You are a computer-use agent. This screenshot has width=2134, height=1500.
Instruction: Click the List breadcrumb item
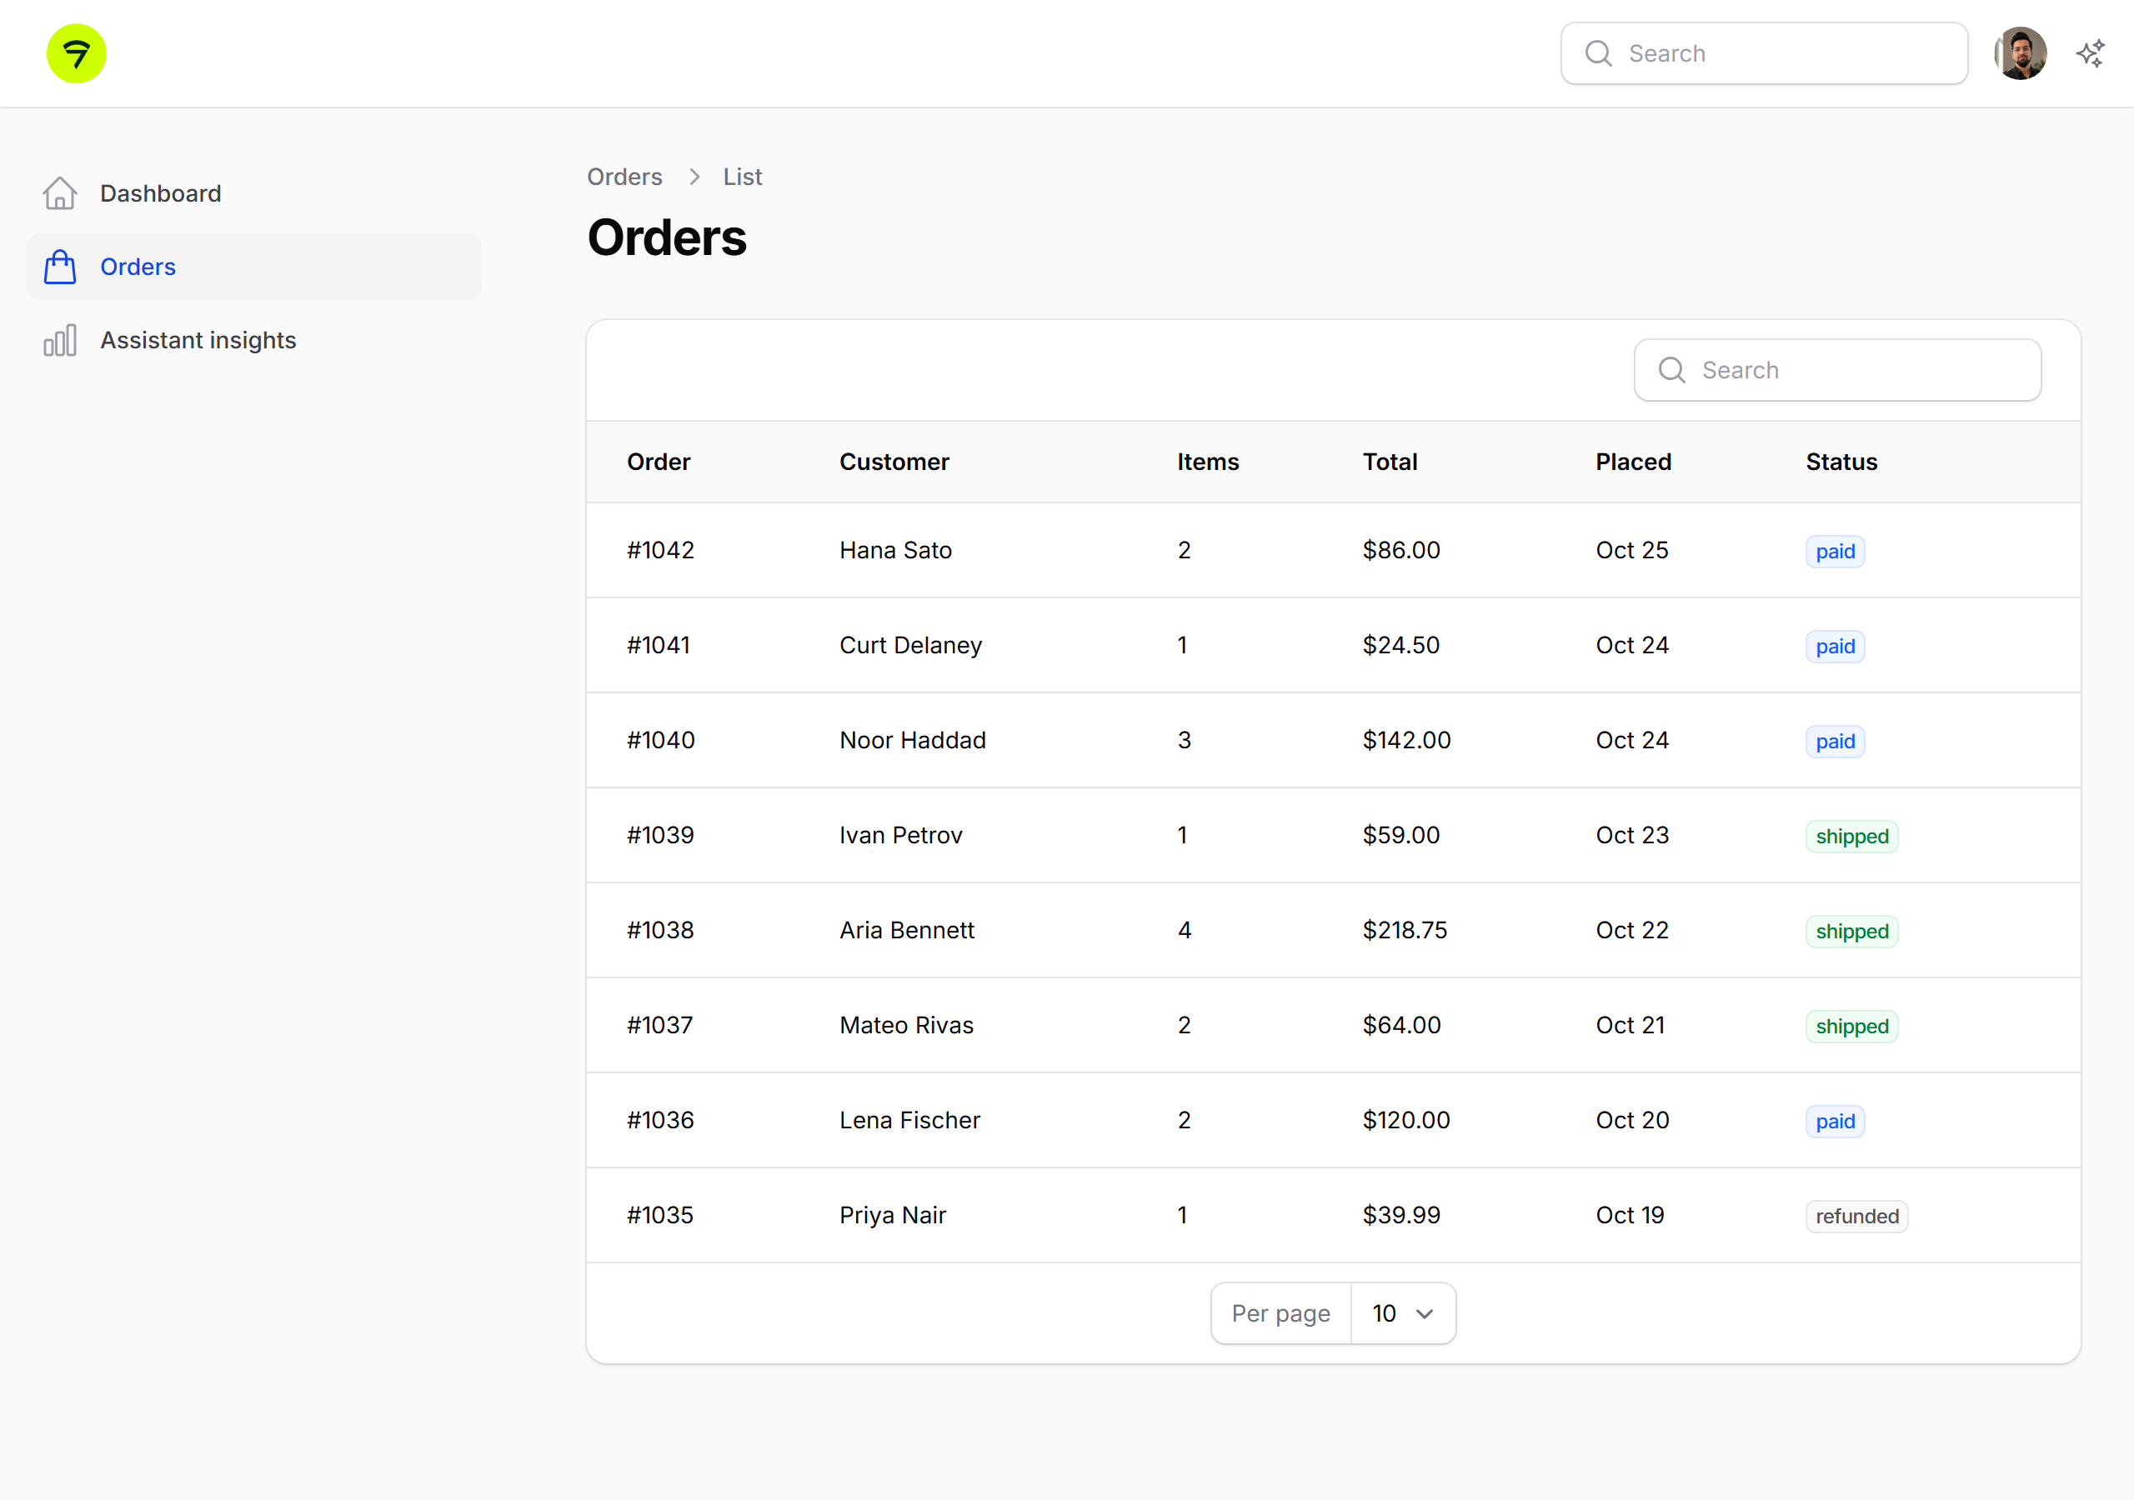(x=743, y=177)
